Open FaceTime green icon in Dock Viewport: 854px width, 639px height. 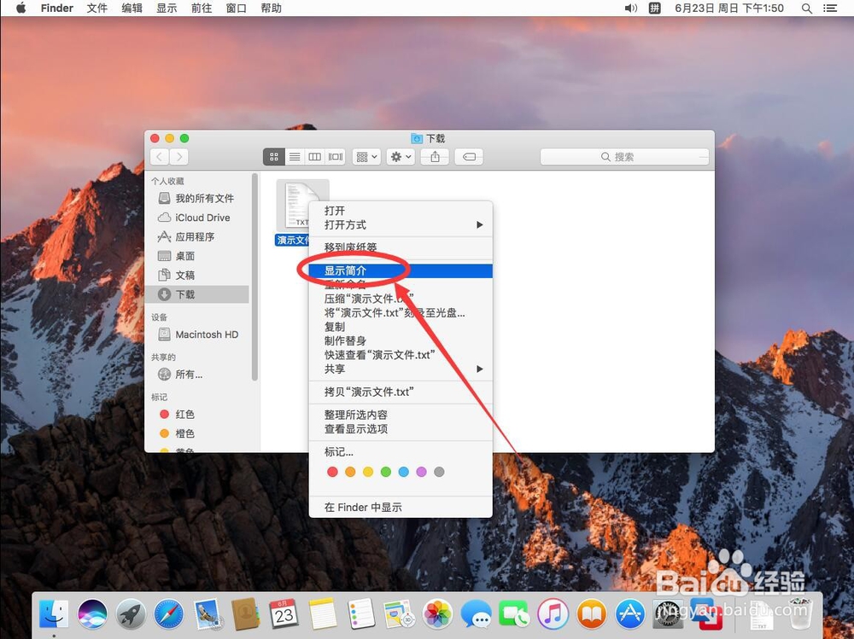click(514, 614)
